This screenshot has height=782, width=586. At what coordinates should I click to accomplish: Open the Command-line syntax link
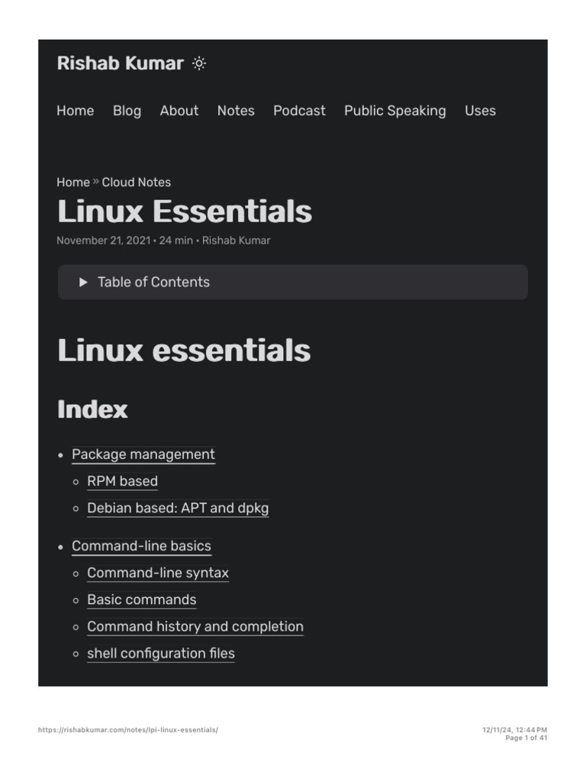[x=158, y=573]
